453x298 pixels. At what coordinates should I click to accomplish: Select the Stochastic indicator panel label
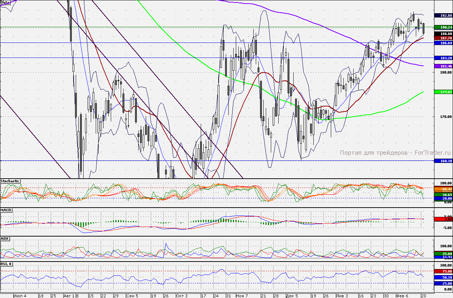[10, 181]
